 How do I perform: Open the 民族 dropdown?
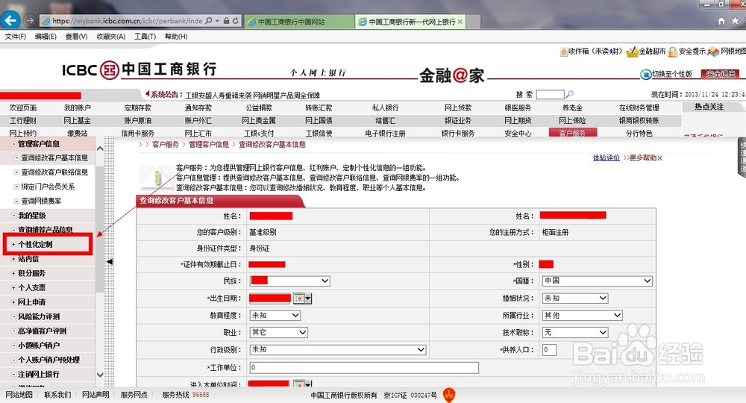(289, 281)
